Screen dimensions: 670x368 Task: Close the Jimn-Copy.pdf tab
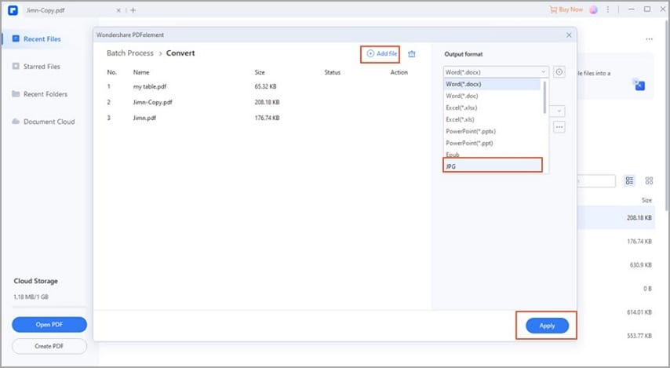pos(118,10)
